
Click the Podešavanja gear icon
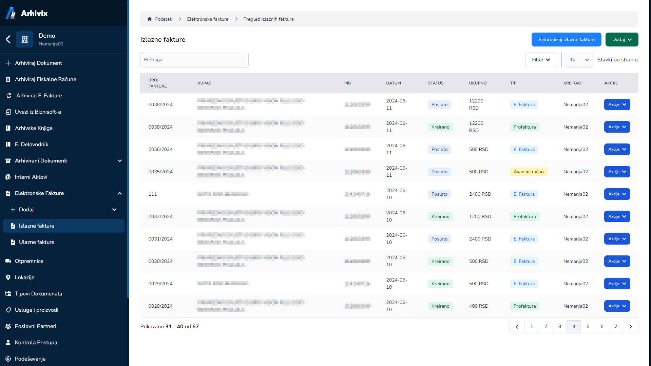point(8,359)
